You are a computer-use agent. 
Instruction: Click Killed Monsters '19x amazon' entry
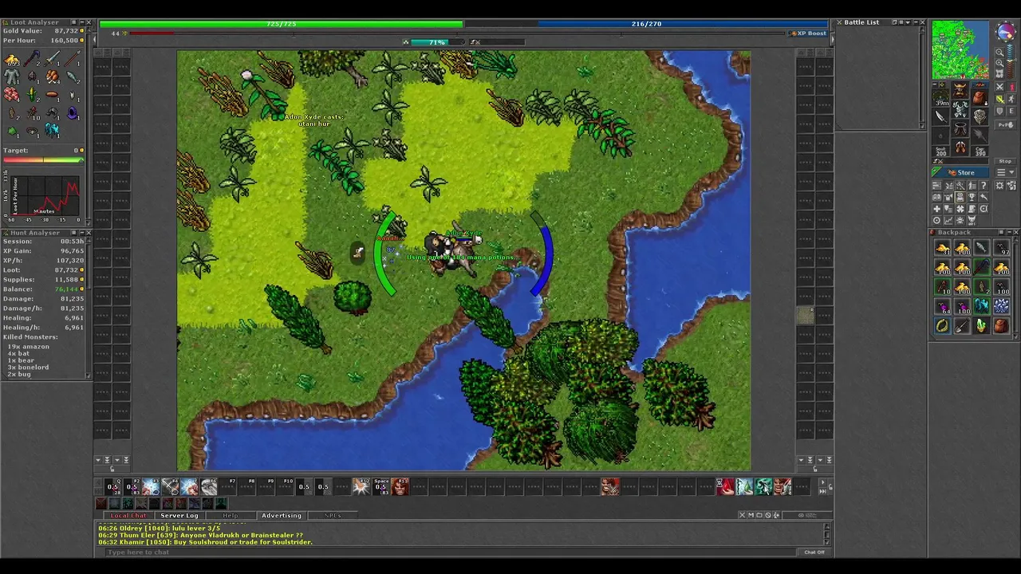pos(29,347)
